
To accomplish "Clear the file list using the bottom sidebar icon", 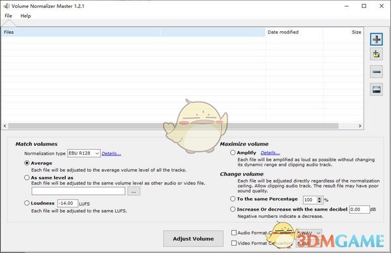I will 376,89.
